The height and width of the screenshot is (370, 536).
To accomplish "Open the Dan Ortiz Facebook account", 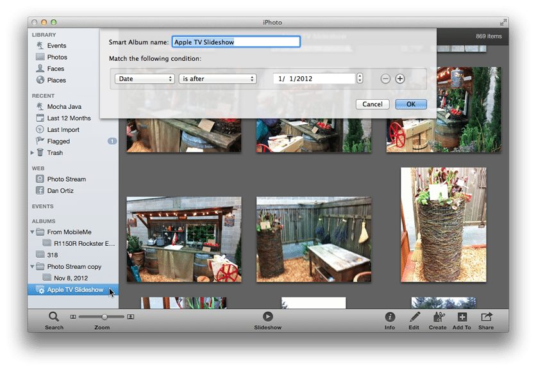I will (60, 191).
